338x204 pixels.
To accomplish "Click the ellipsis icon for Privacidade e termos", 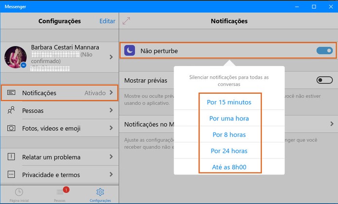I will coord(11,174).
